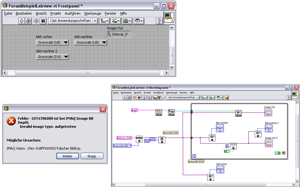
Task: Open Grayscale (U8) enum constant in diagram
Action: coord(122,146)
